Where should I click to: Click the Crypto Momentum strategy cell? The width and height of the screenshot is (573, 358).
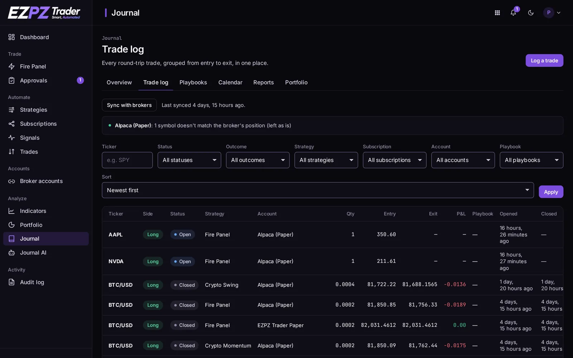[228, 345]
